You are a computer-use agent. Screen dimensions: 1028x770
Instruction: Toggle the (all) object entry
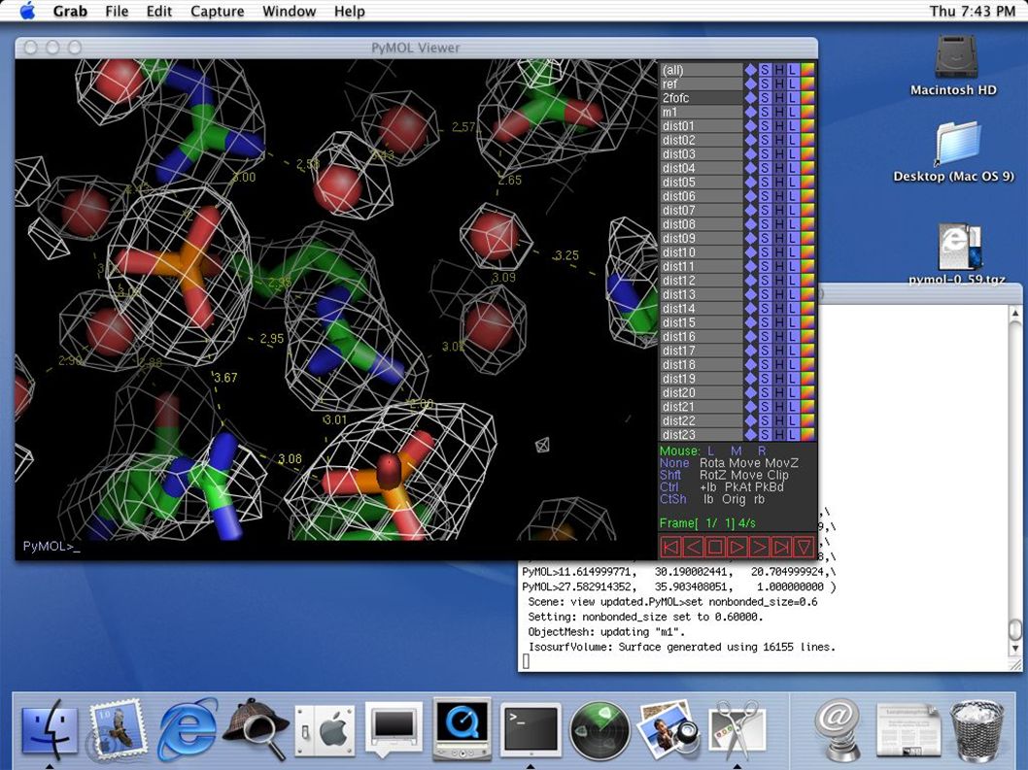pos(701,70)
